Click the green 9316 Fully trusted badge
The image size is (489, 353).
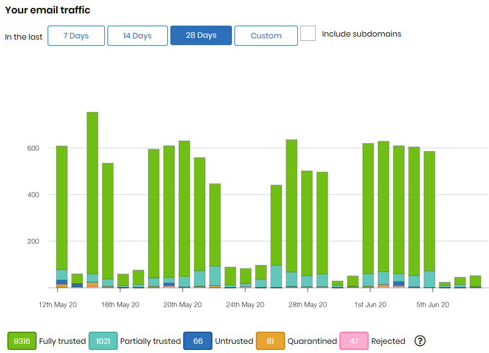[x=22, y=341]
